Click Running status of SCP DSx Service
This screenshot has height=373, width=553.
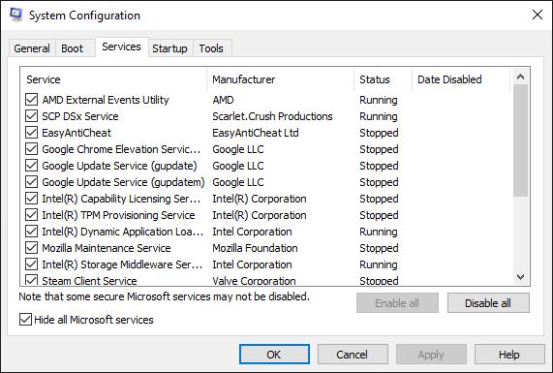(379, 116)
